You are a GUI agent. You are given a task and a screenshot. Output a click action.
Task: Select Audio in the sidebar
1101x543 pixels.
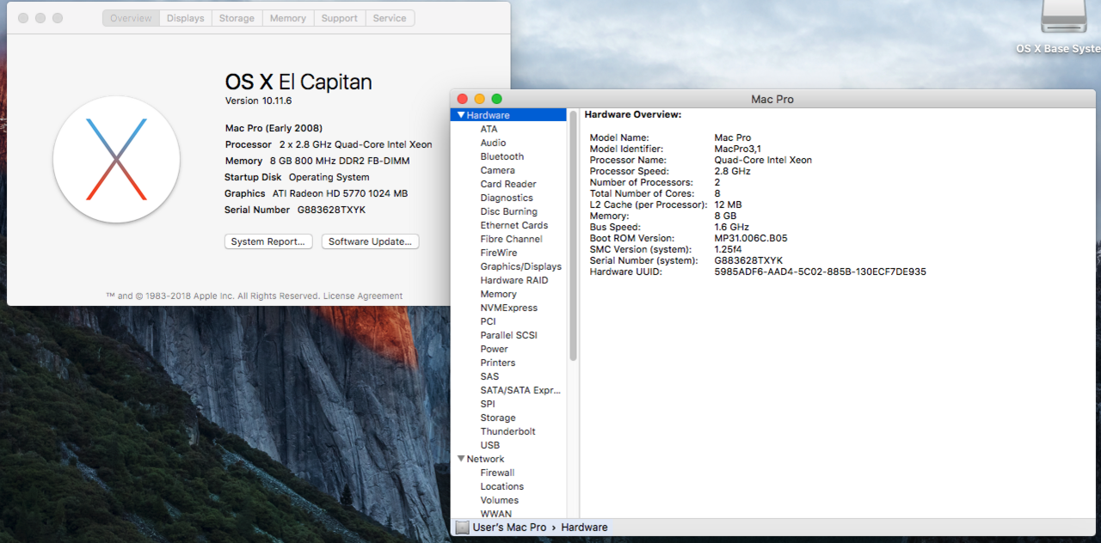click(x=493, y=143)
